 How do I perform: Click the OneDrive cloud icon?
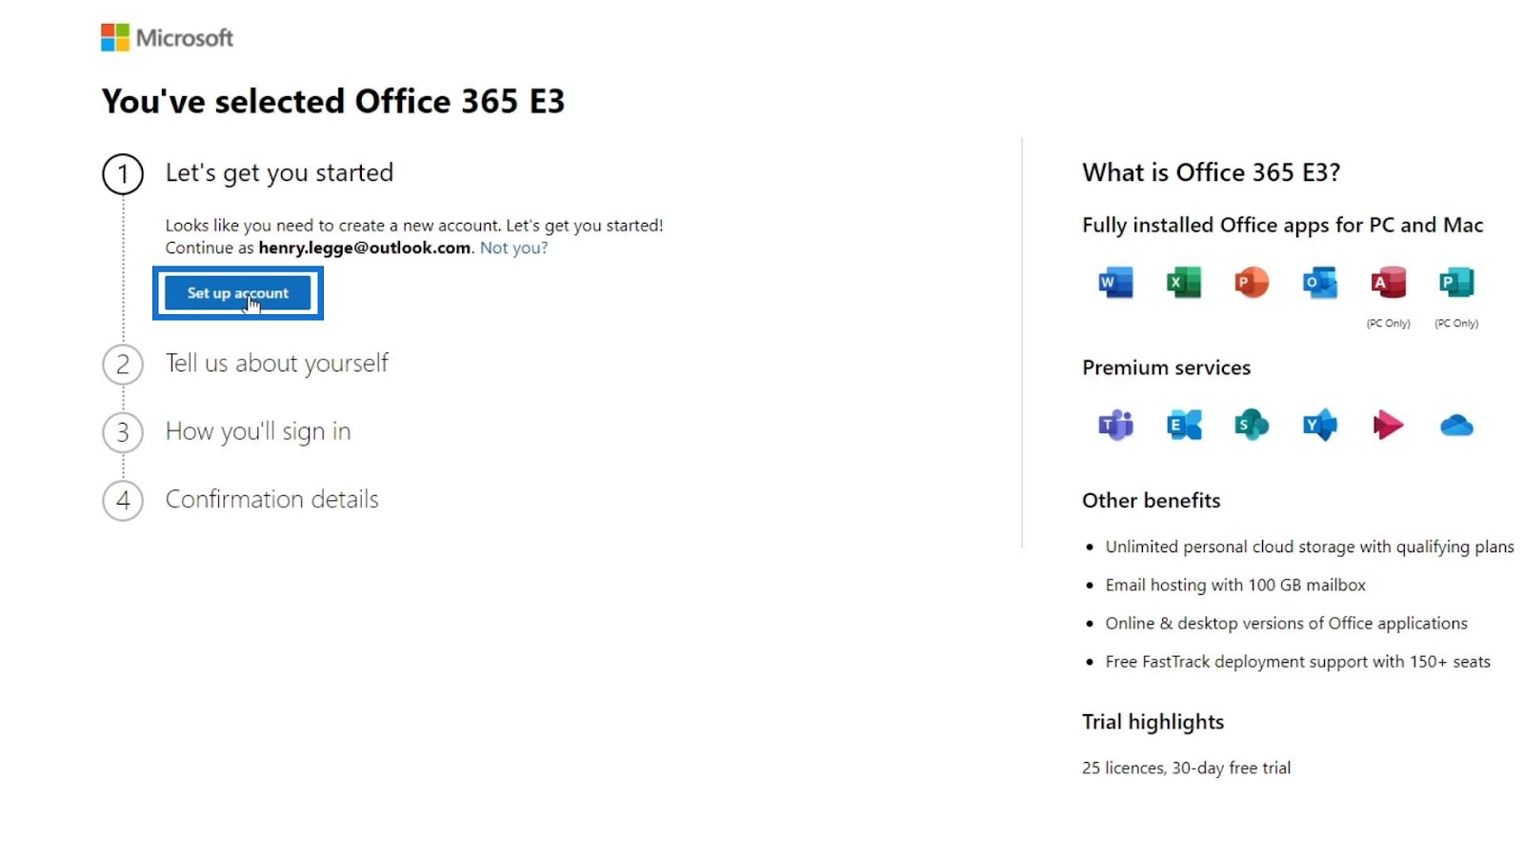point(1456,425)
